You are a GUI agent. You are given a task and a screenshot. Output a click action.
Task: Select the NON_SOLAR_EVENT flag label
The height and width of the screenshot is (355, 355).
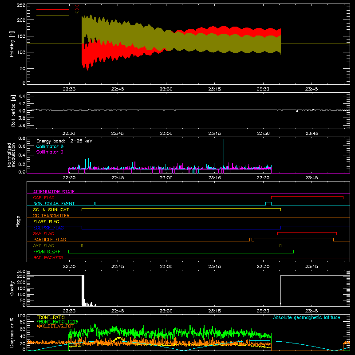pyautogui.click(x=54, y=204)
